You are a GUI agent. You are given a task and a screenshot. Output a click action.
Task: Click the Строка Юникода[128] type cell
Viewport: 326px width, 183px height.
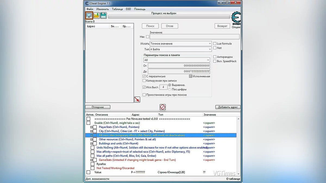[171, 172]
